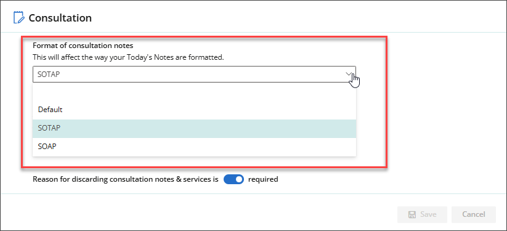Save the consultation settings
This screenshot has height=231, width=507.
click(x=422, y=214)
